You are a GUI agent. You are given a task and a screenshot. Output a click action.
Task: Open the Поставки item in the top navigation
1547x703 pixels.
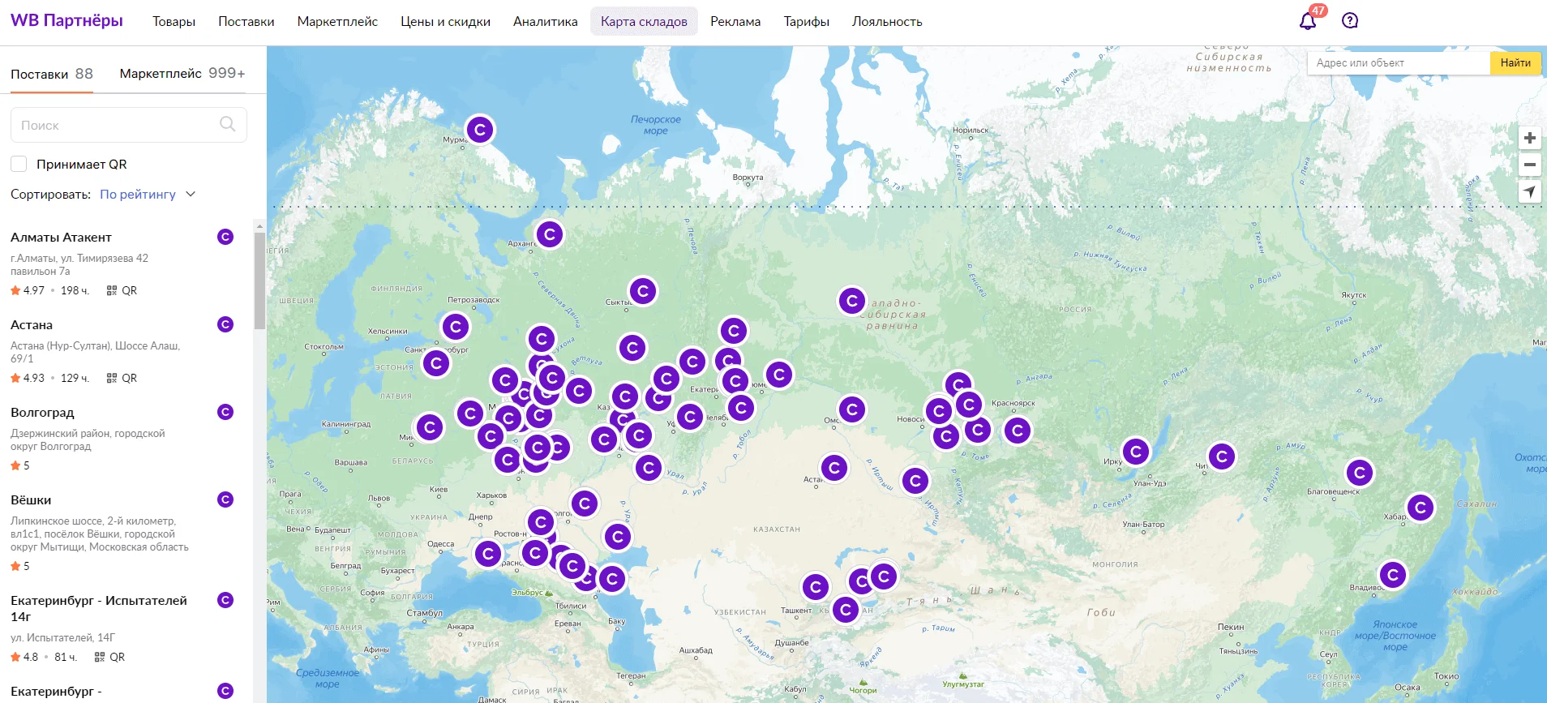coord(246,22)
